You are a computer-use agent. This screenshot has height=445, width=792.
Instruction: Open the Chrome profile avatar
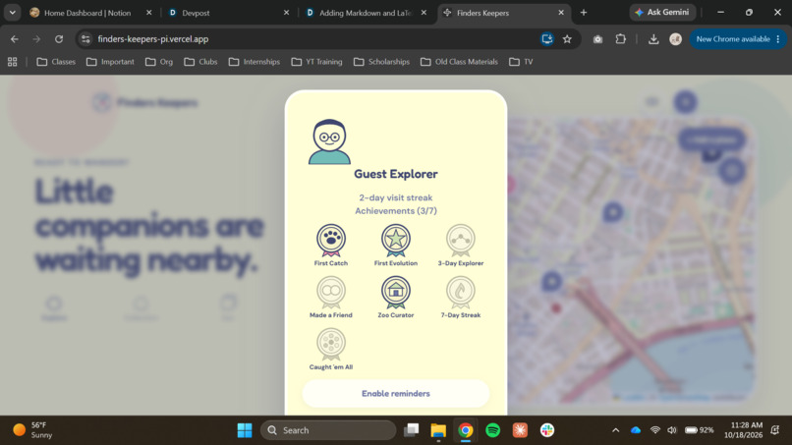[675, 39]
